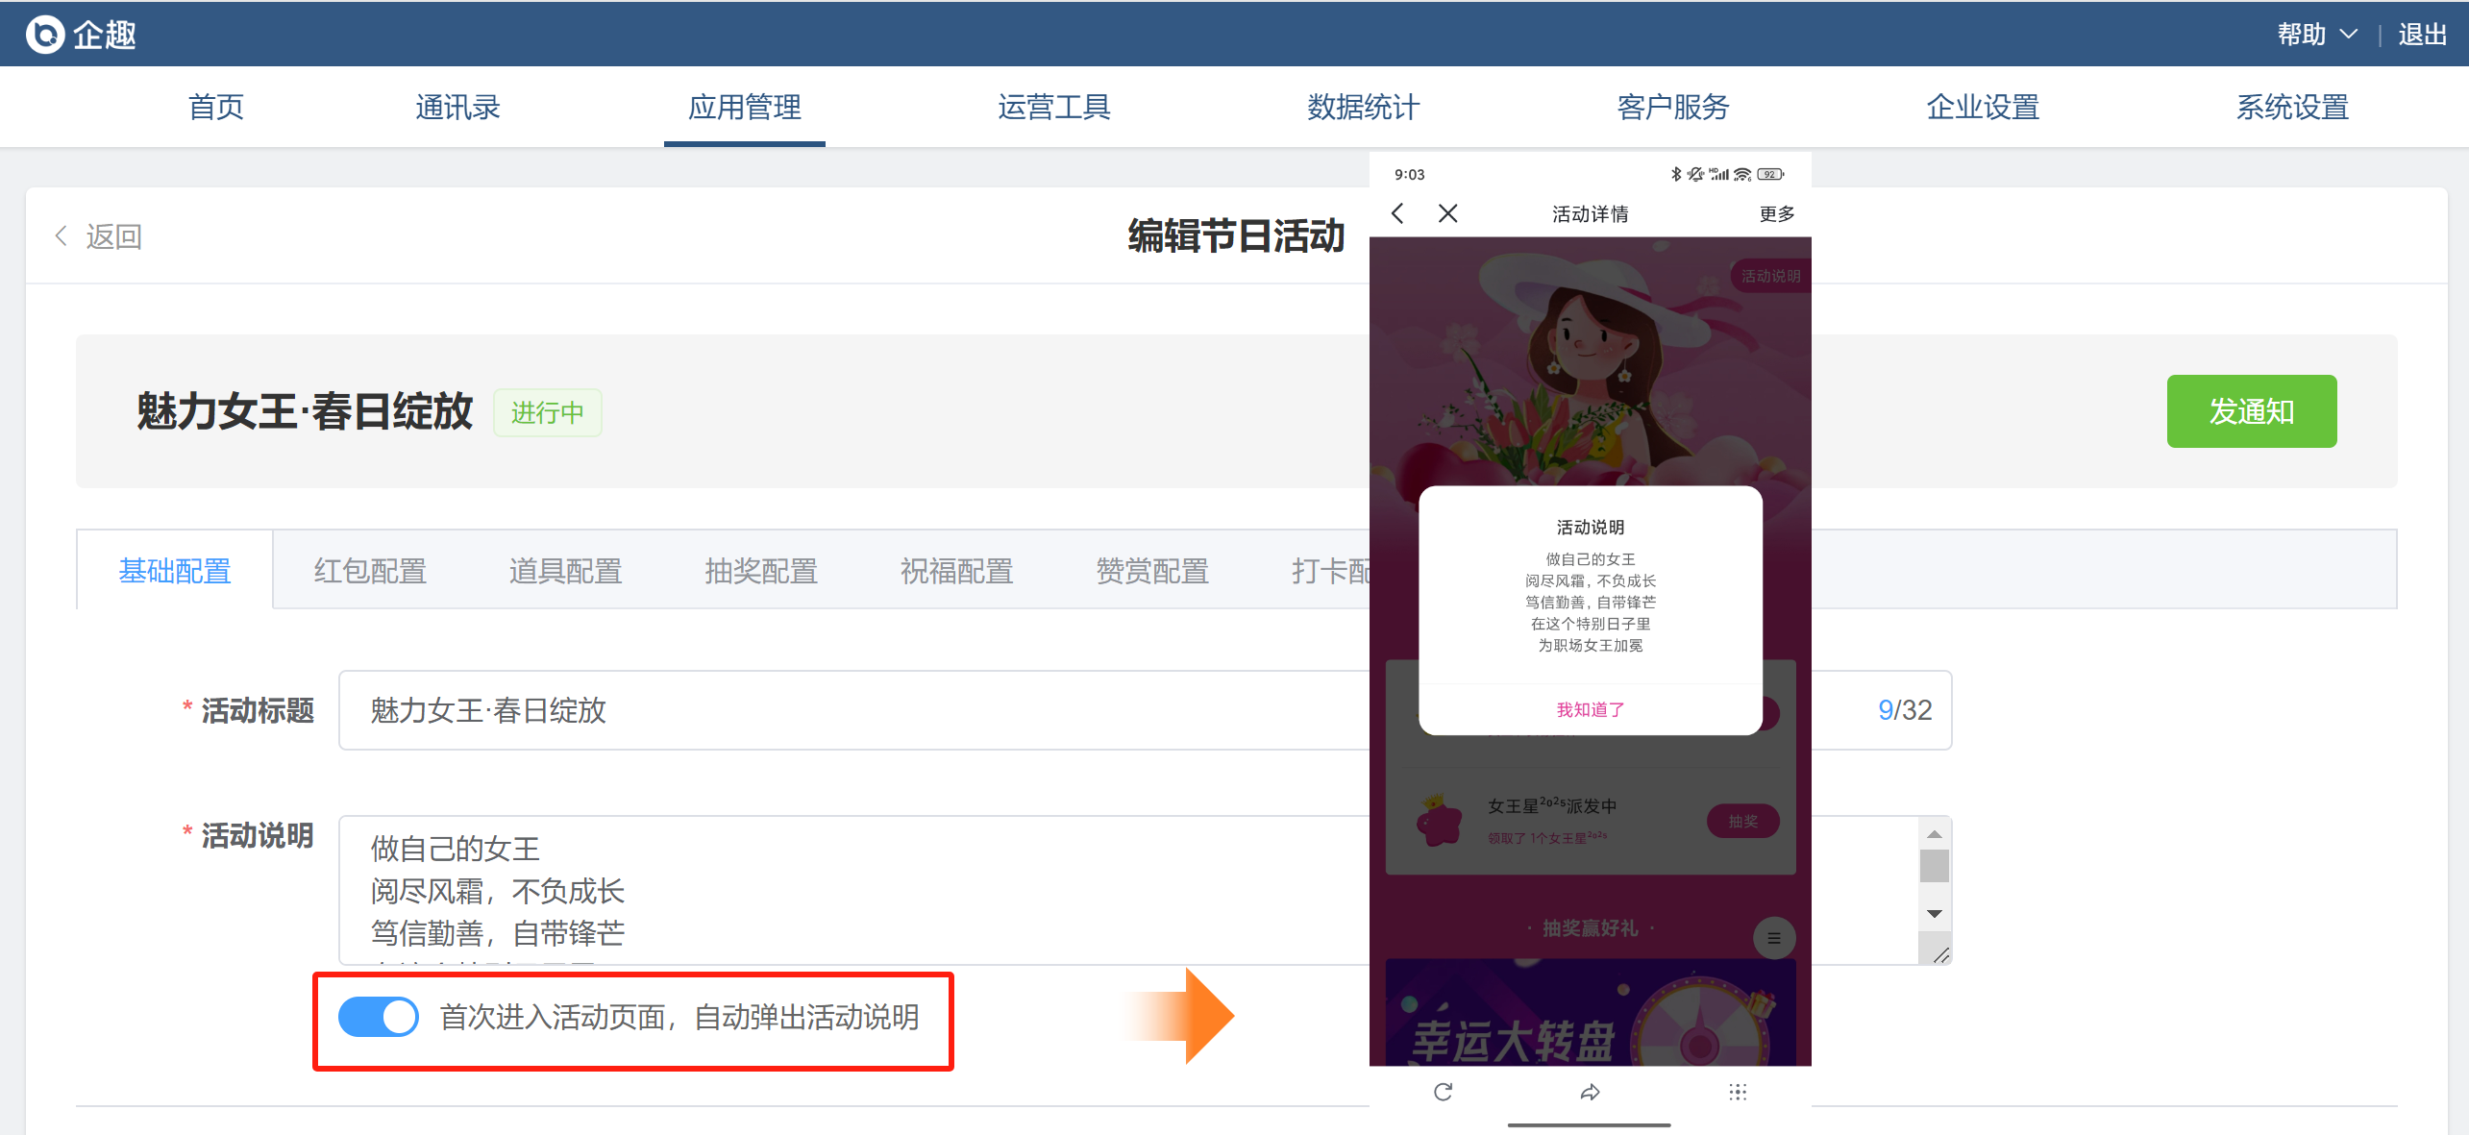Click the 抽奖 button in the phone preview
2469x1135 pixels.
pyautogui.click(x=1741, y=821)
